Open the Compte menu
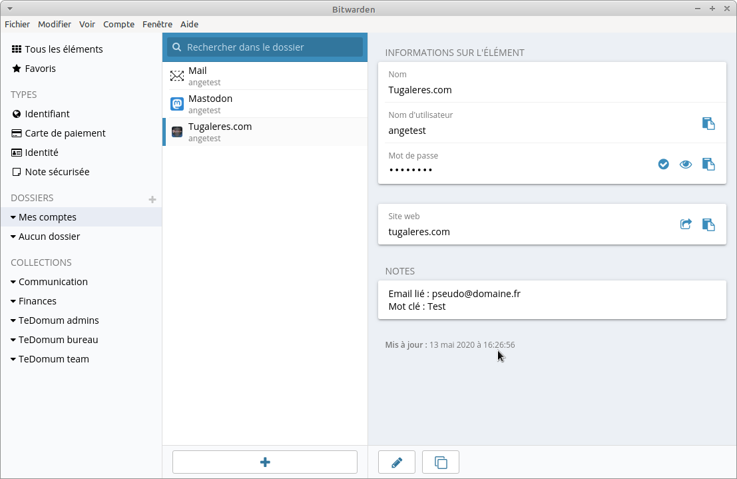 119,24
